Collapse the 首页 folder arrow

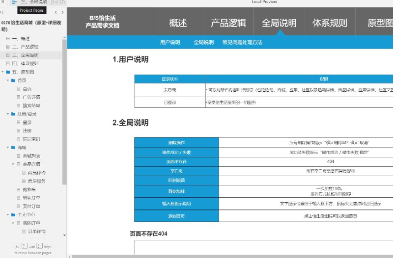click(8, 80)
